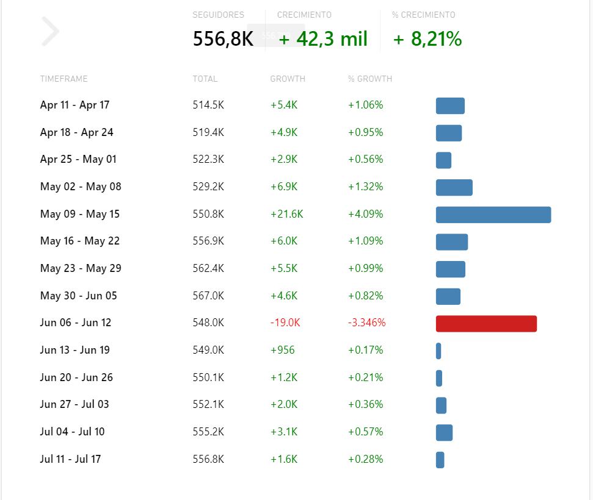Select the Apr 11 - Apr 17 row
Image resolution: width=593 pixels, height=500 pixels.
(x=296, y=105)
